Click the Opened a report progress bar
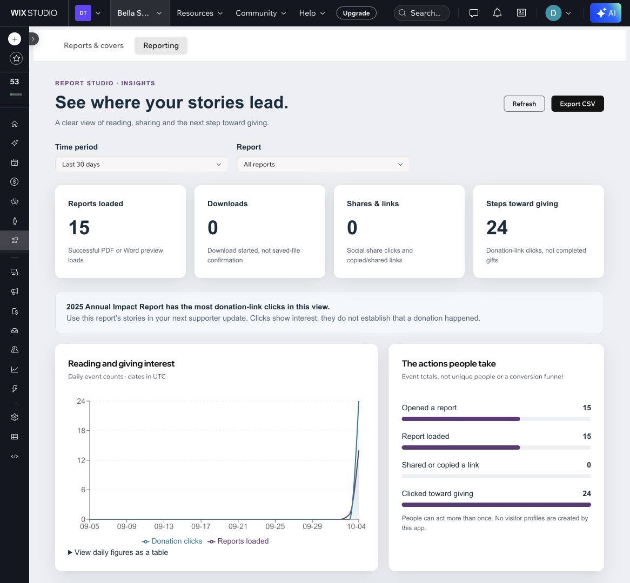 click(x=496, y=419)
